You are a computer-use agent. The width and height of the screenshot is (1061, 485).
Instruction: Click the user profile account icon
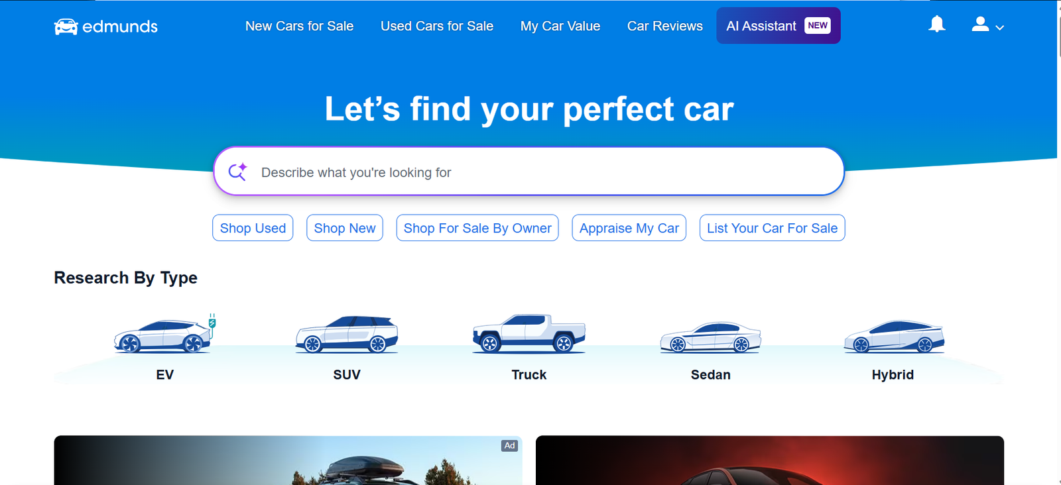980,25
